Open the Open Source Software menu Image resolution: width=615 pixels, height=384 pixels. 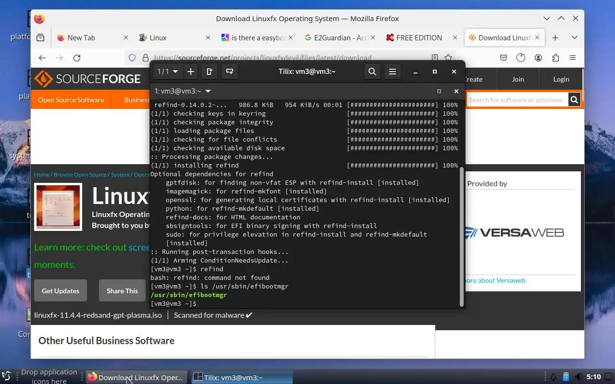(71, 100)
